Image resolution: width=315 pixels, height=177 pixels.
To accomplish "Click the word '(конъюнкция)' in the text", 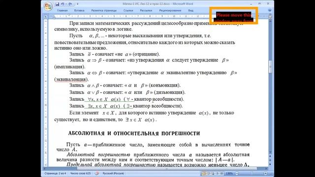I will 164,85.
